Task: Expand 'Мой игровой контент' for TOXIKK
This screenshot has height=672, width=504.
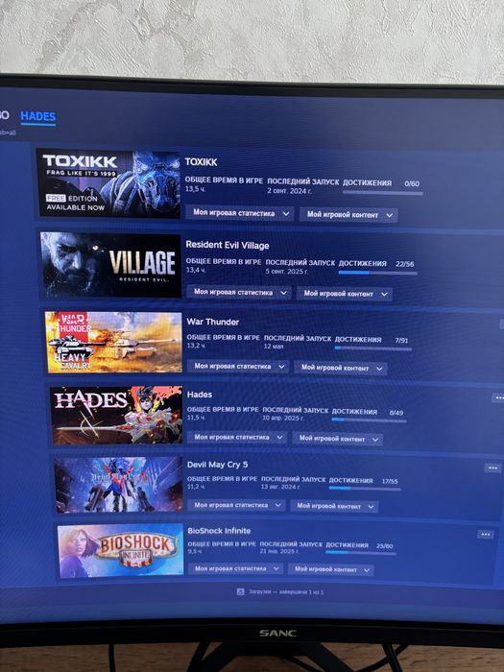Action: click(x=348, y=215)
